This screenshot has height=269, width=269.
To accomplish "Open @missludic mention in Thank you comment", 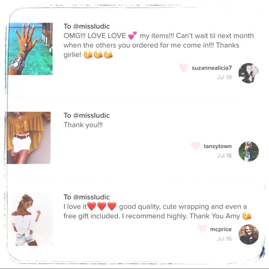I will [91, 115].
